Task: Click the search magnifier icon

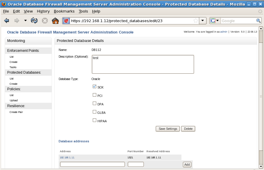Action: point(258,21)
